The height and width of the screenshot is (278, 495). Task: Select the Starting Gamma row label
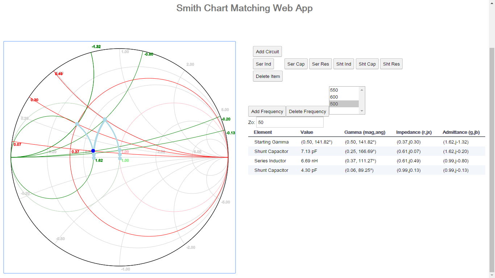271,142
